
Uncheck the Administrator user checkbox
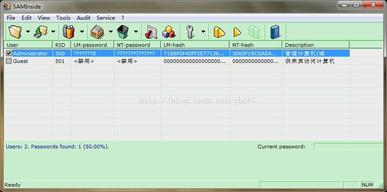point(9,54)
